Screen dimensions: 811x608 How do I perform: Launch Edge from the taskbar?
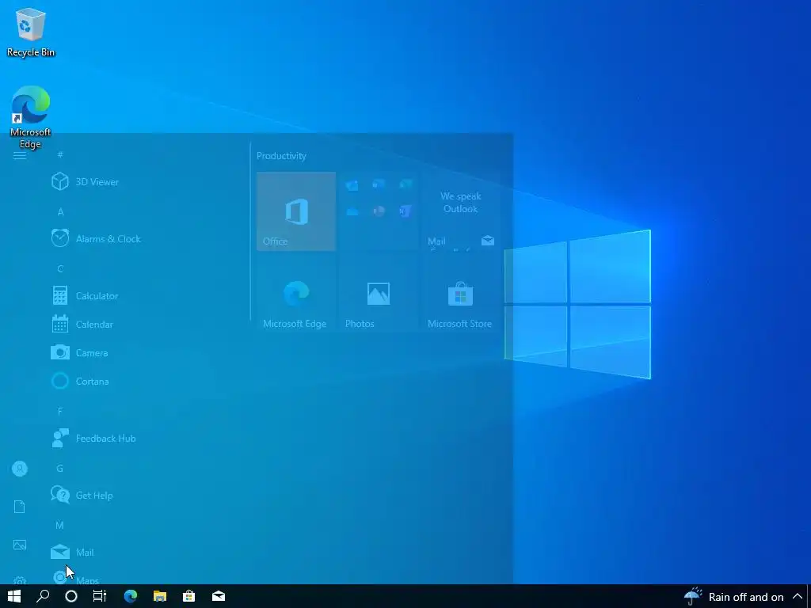tap(131, 596)
